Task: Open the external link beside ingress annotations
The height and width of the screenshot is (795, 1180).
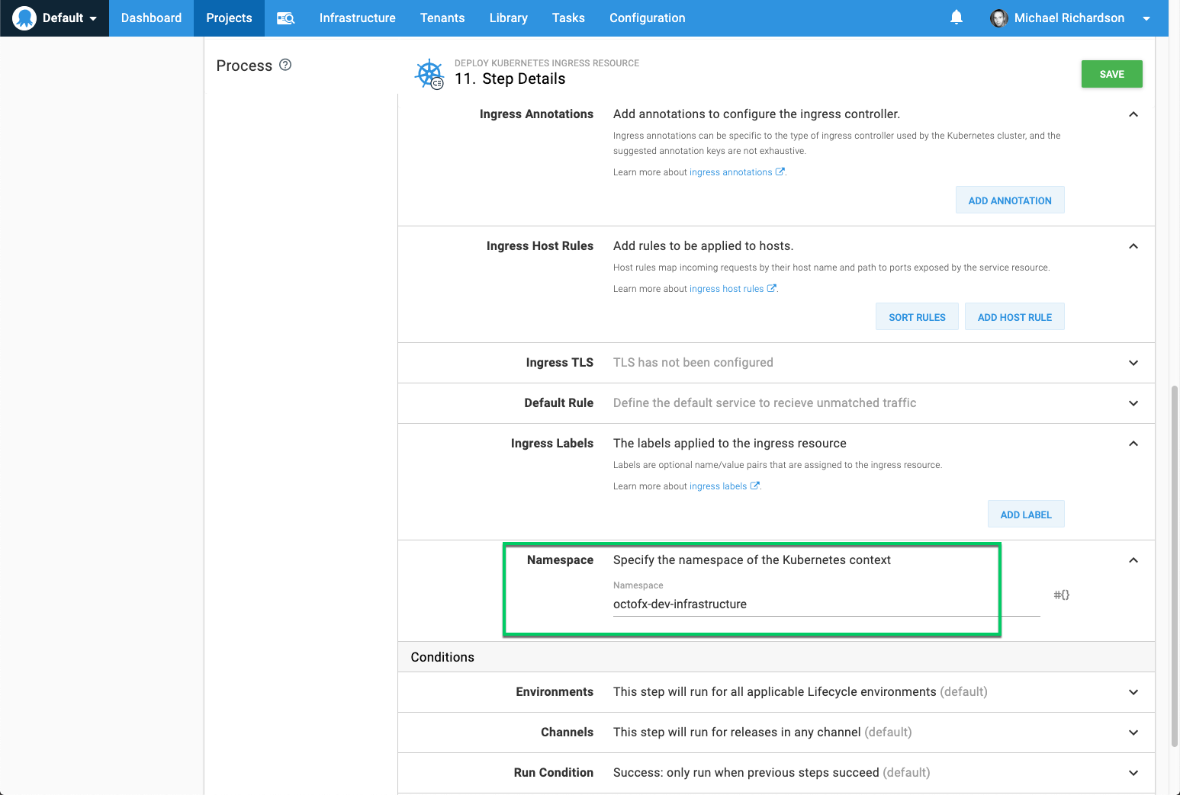Action: (x=780, y=172)
